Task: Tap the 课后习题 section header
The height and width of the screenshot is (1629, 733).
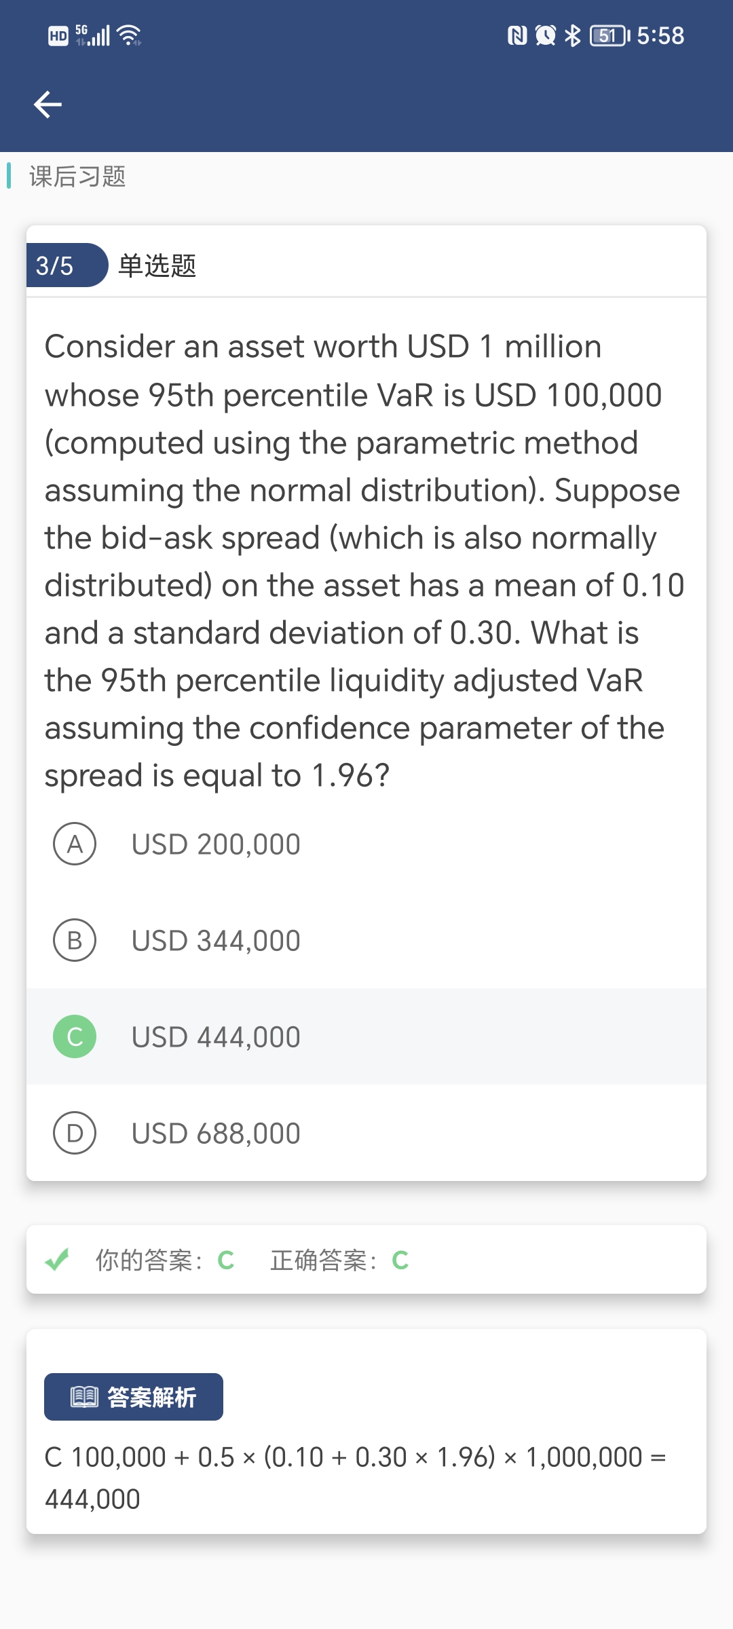Action: 77,176
